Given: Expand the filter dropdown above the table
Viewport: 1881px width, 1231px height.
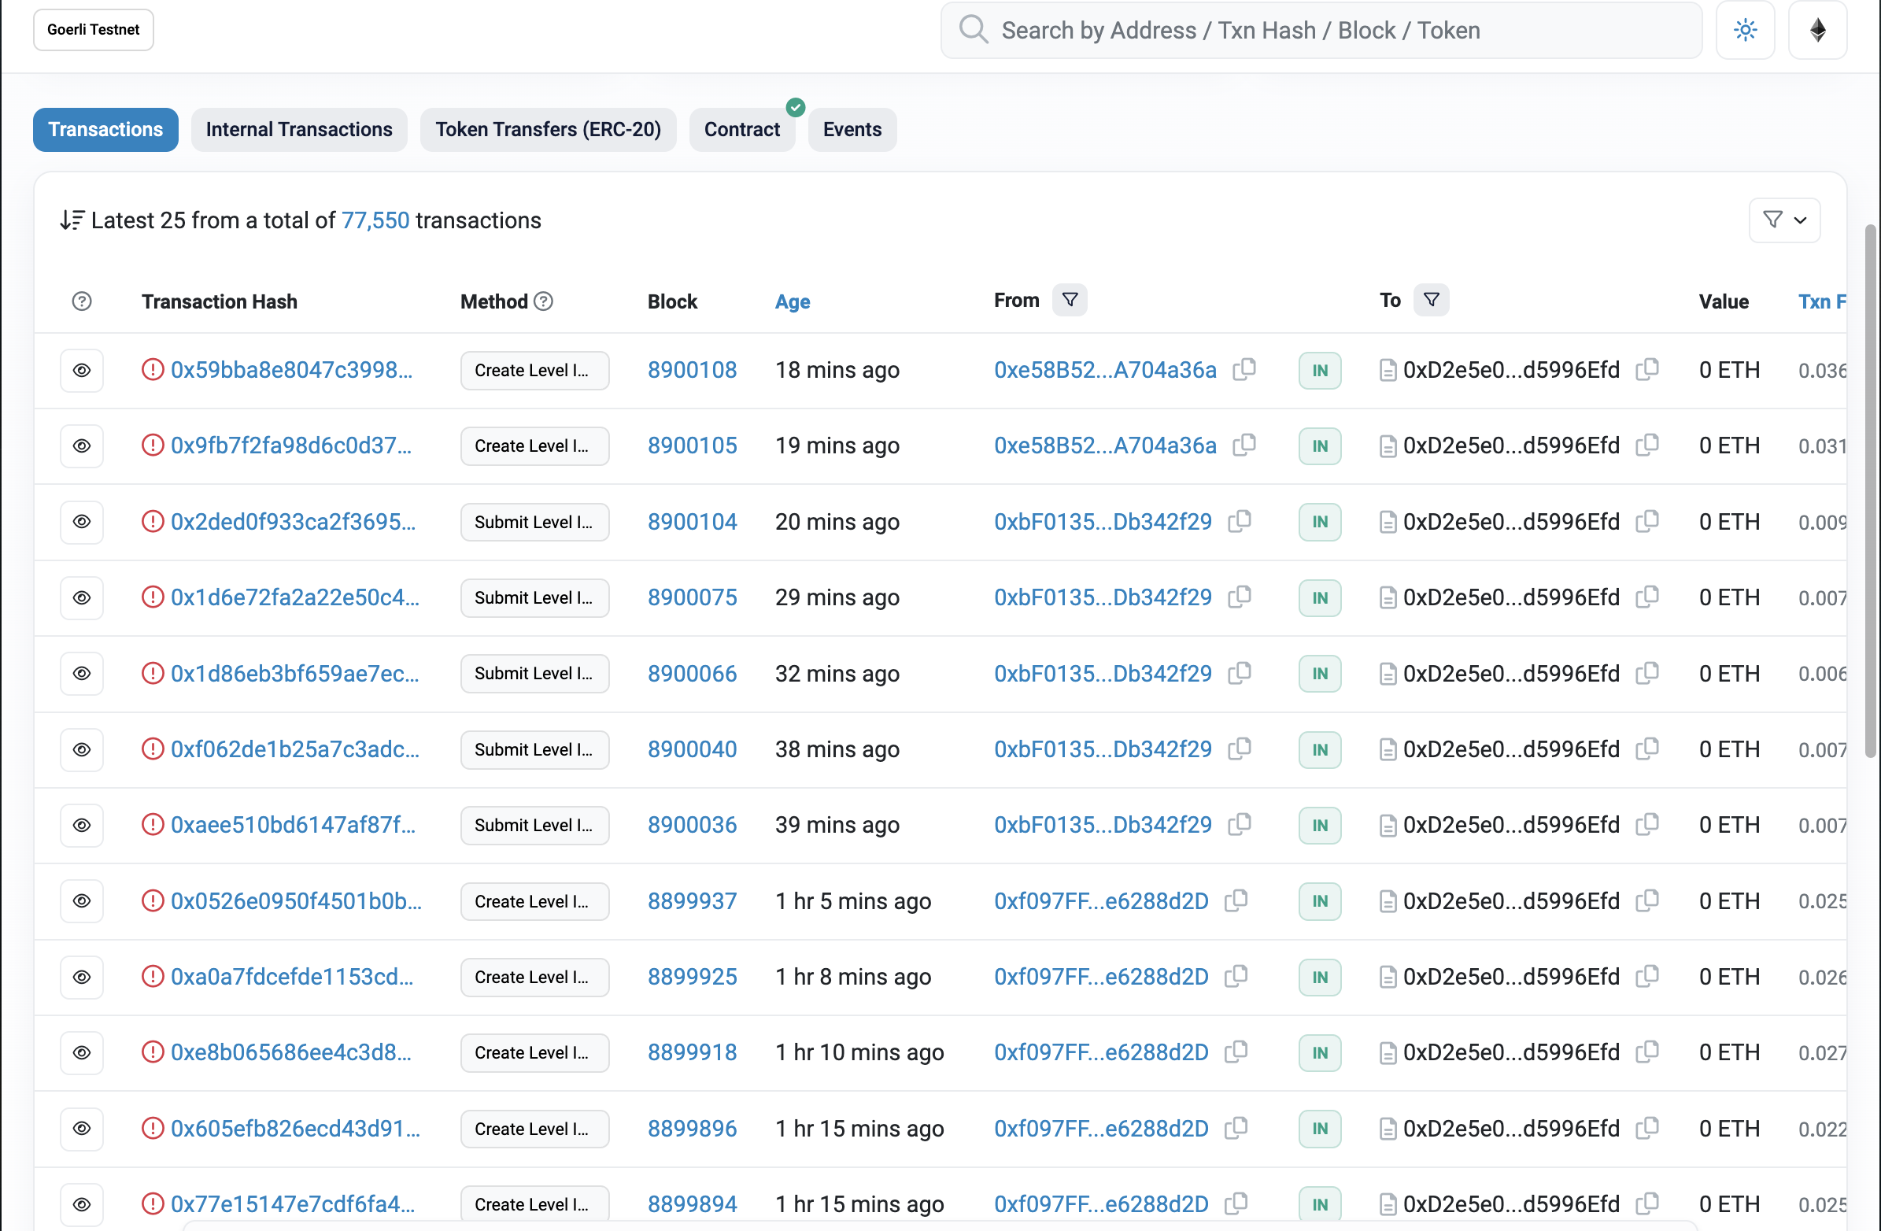Looking at the screenshot, I should pyautogui.click(x=1783, y=220).
